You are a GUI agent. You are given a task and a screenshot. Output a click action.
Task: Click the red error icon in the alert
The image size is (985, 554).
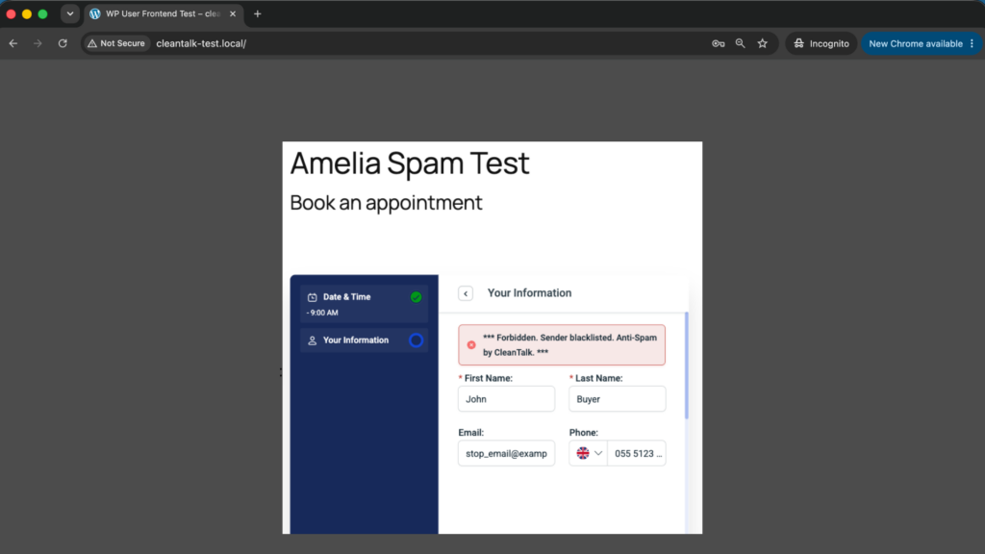471,345
